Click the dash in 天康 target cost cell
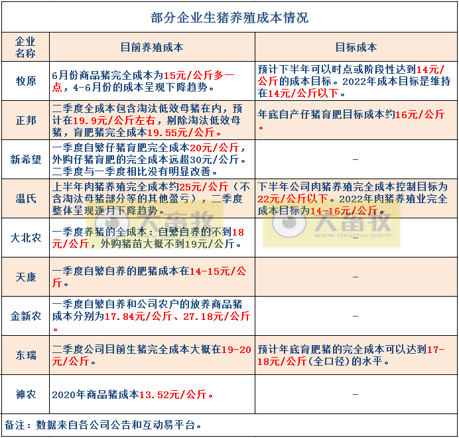 tap(356, 277)
